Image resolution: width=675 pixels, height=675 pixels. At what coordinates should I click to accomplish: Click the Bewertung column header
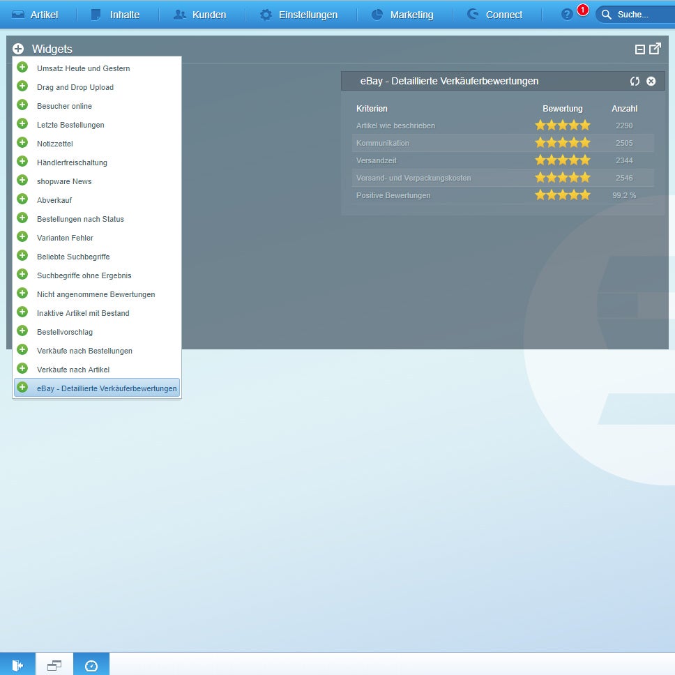[562, 109]
